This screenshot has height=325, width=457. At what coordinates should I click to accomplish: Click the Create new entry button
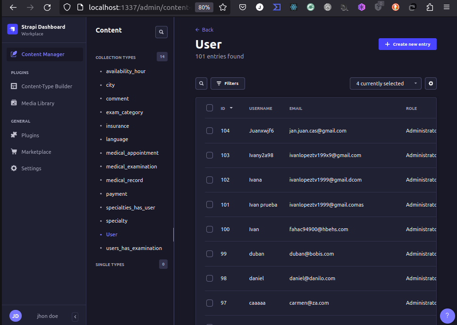(x=407, y=44)
